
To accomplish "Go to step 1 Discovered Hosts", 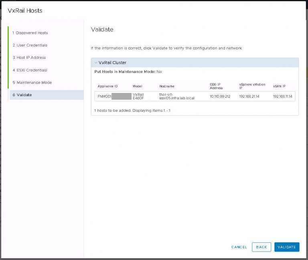I will point(30,33).
